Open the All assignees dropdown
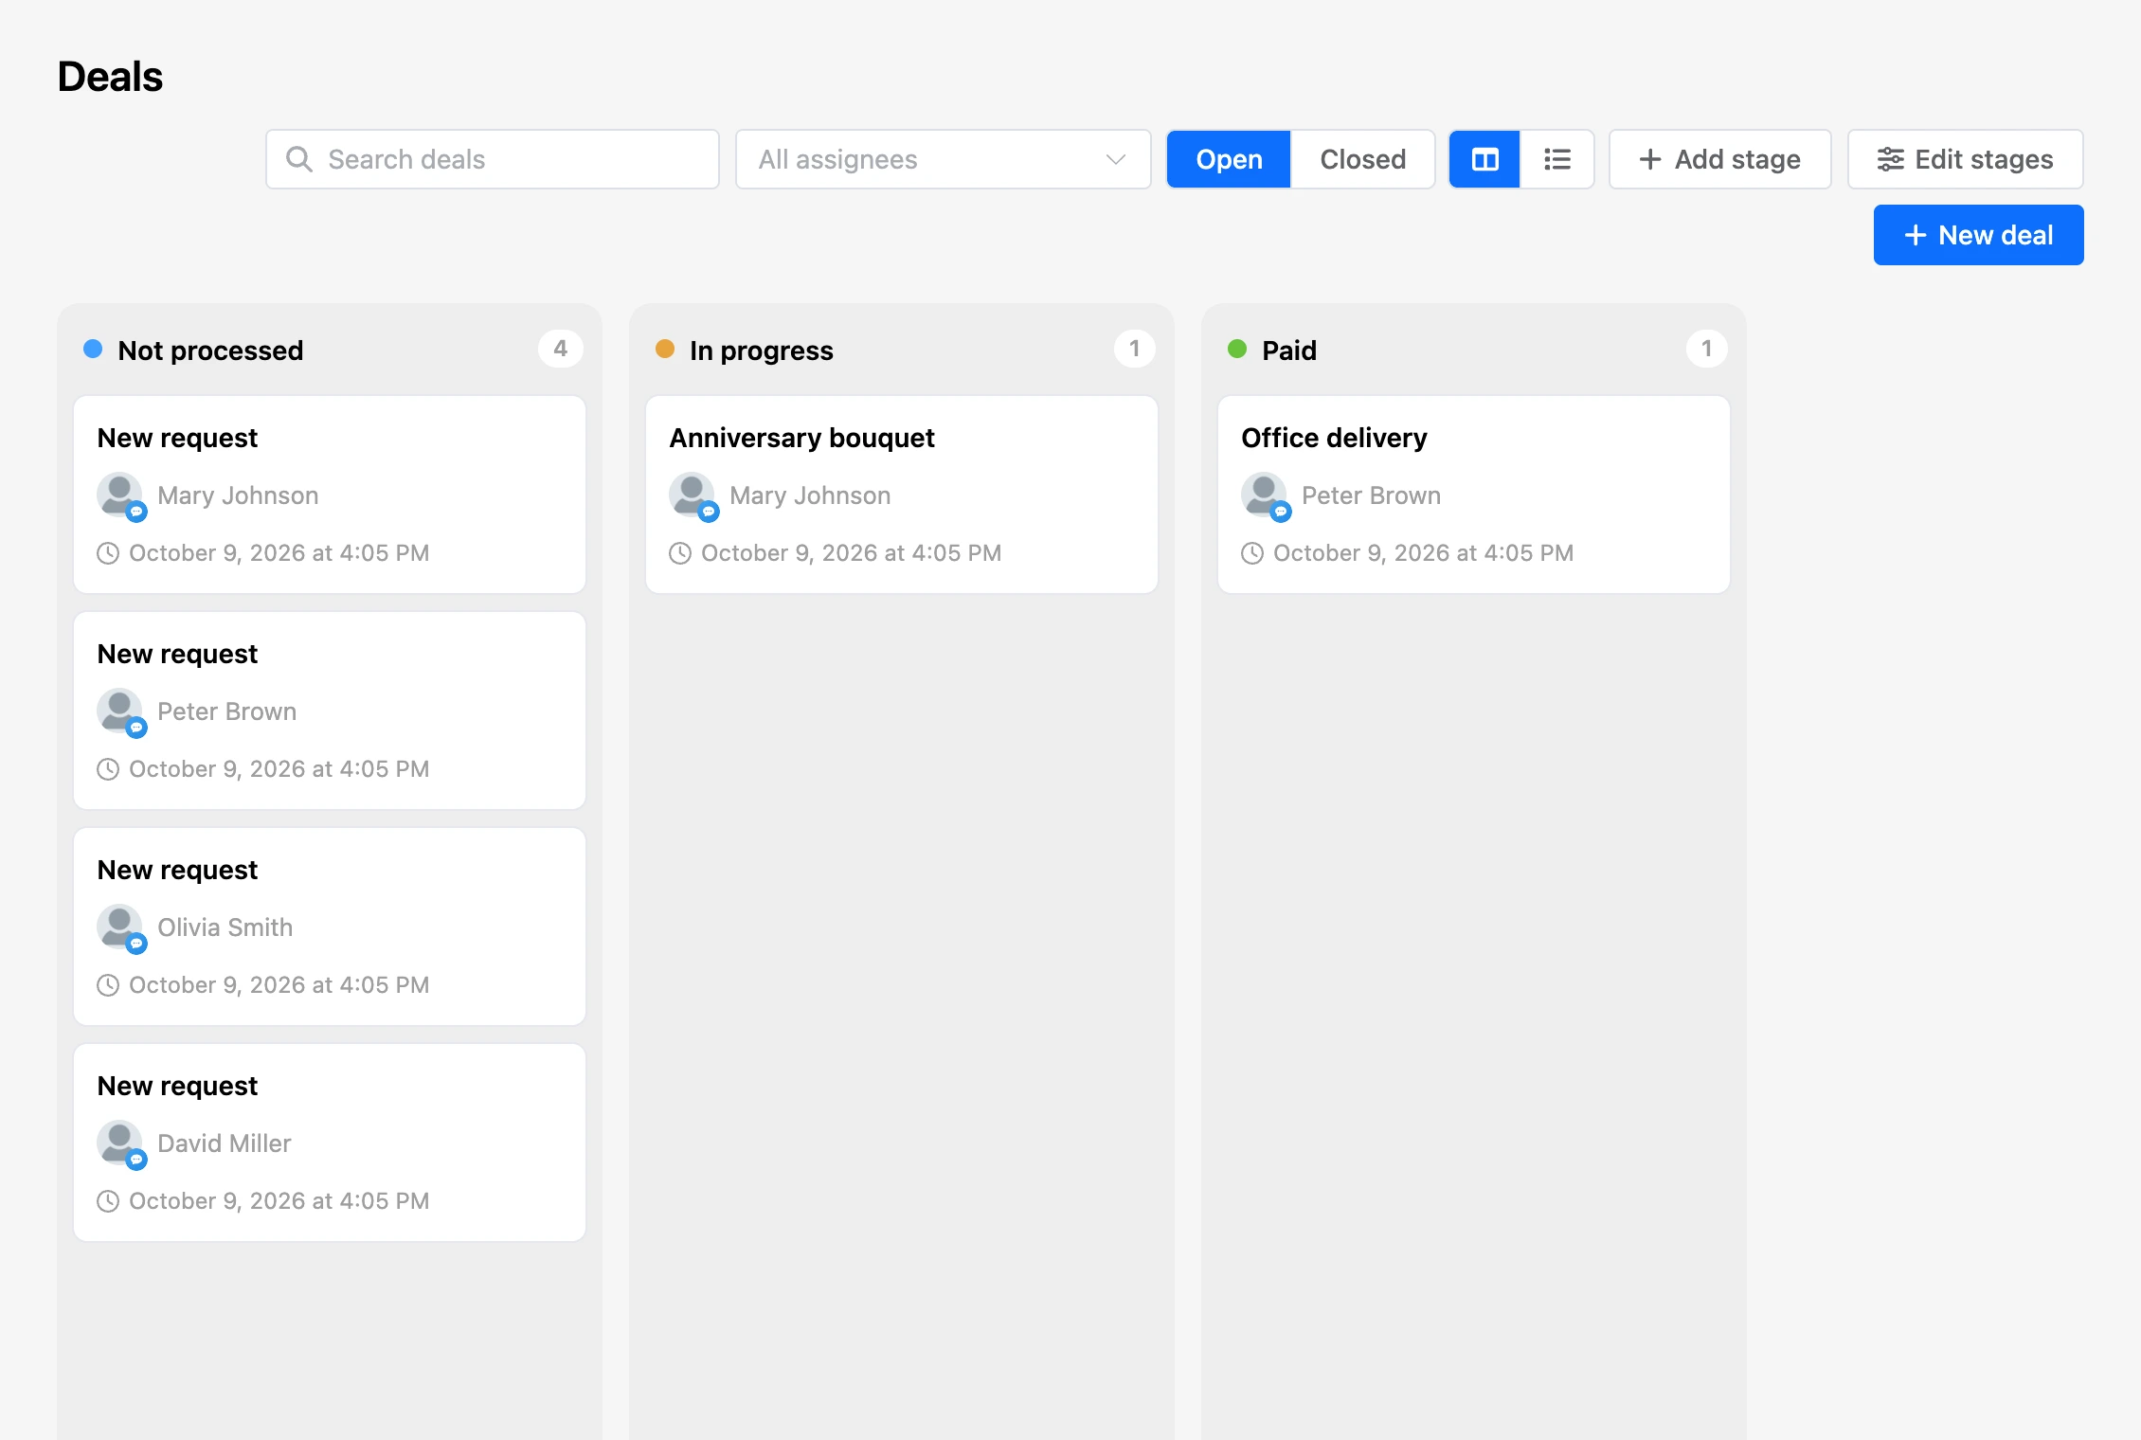The image size is (2141, 1440). 943,159
